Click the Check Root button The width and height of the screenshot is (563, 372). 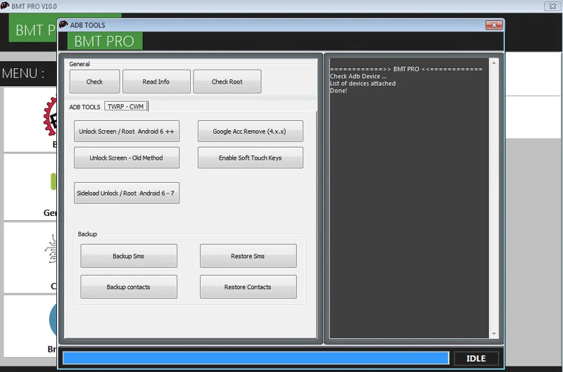(227, 82)
